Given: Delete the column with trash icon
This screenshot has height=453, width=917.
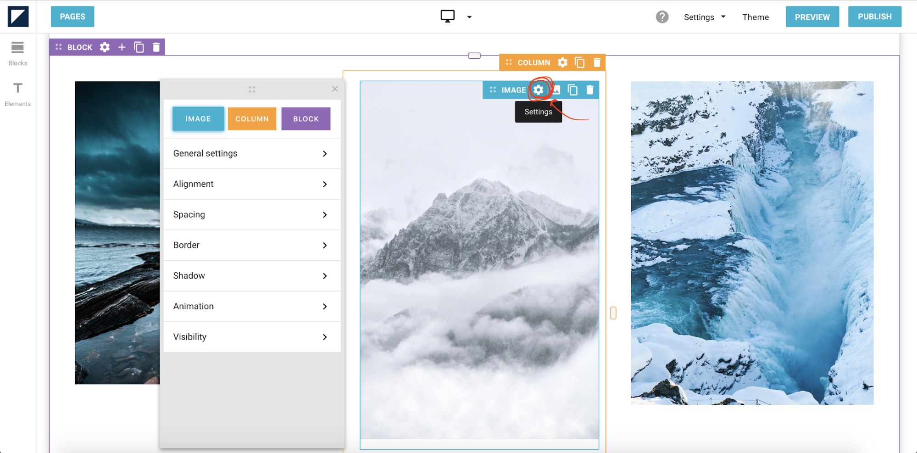Looking at the screenshot, I should (597, 62).
